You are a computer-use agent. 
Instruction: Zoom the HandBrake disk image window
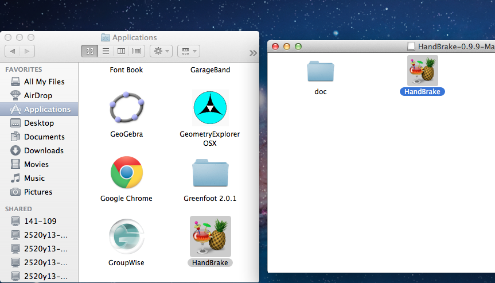tap(298, 46)
